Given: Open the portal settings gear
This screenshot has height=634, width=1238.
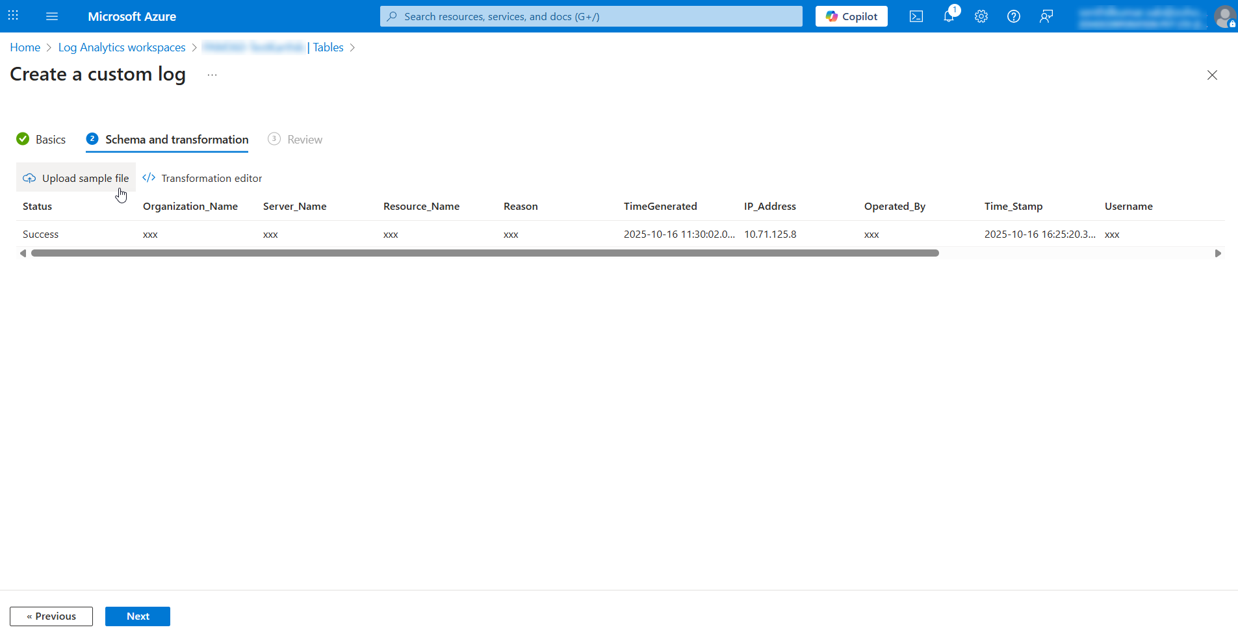Looking at the screenshot, I should (x=981, y=16).
